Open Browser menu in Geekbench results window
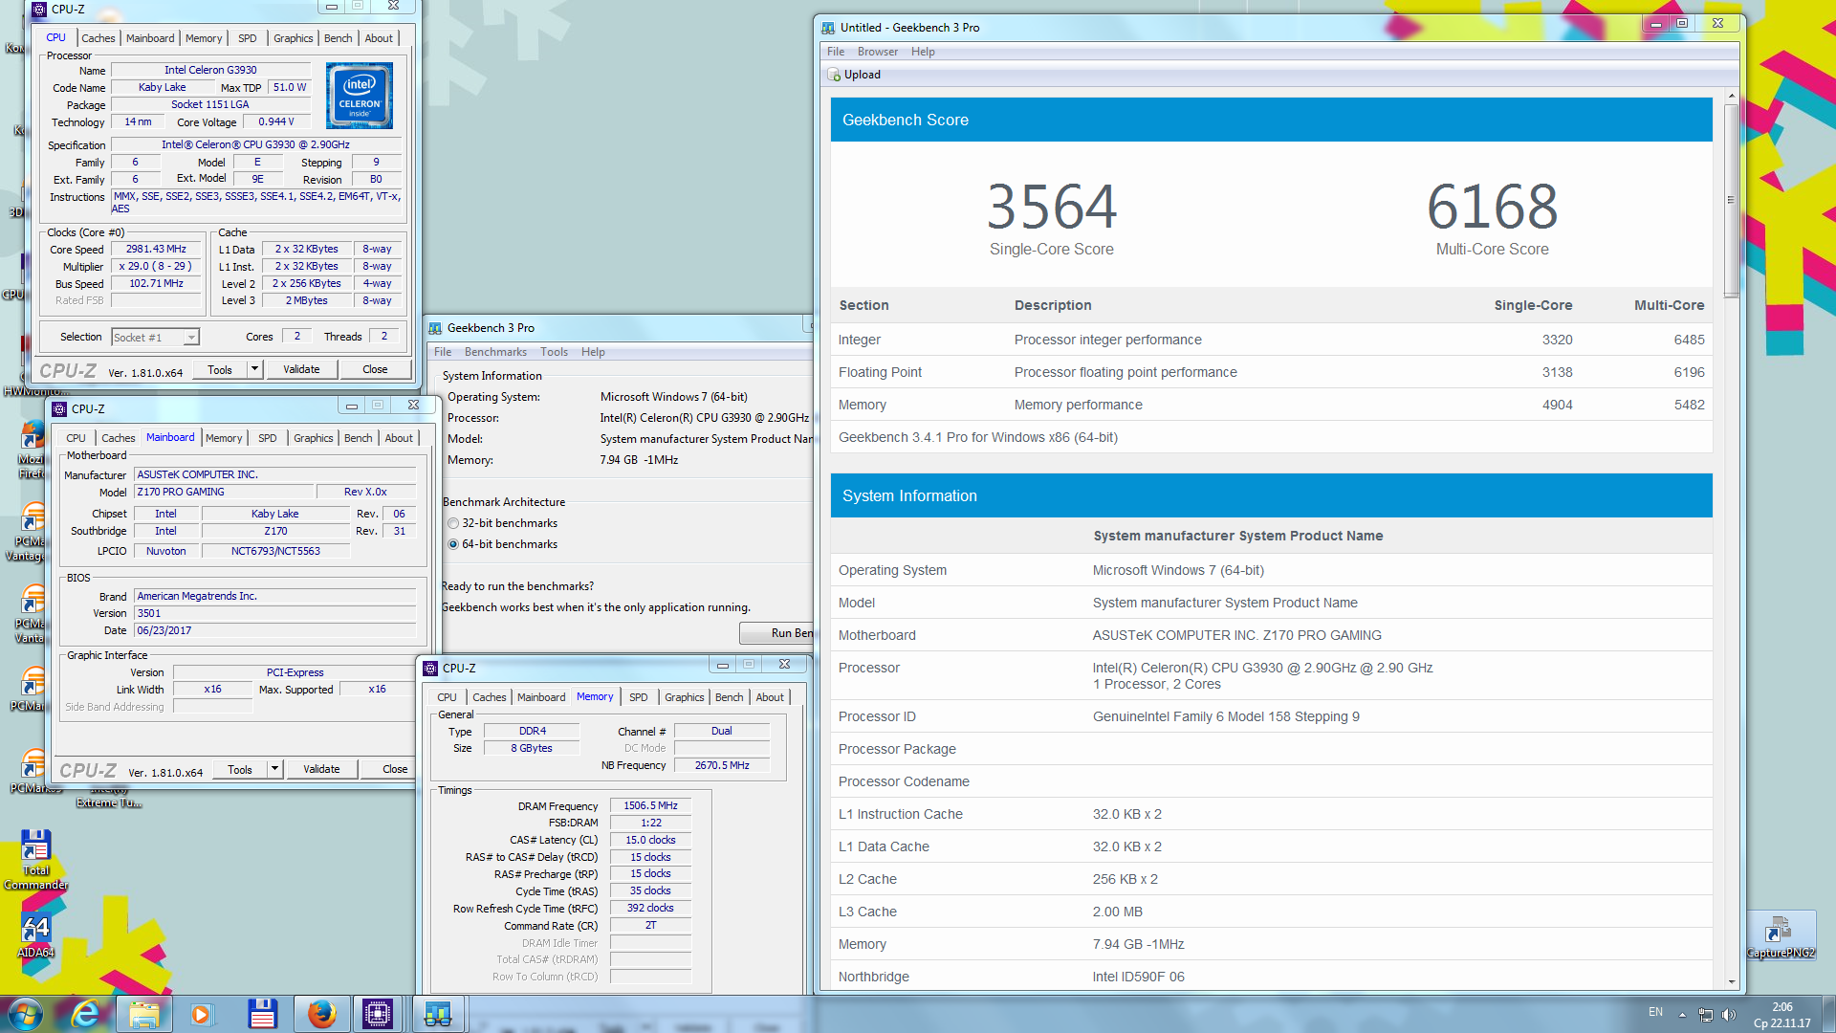The width and height of the screenshot is (1836, 1033). pyautogui.click(x=877, y=52)
